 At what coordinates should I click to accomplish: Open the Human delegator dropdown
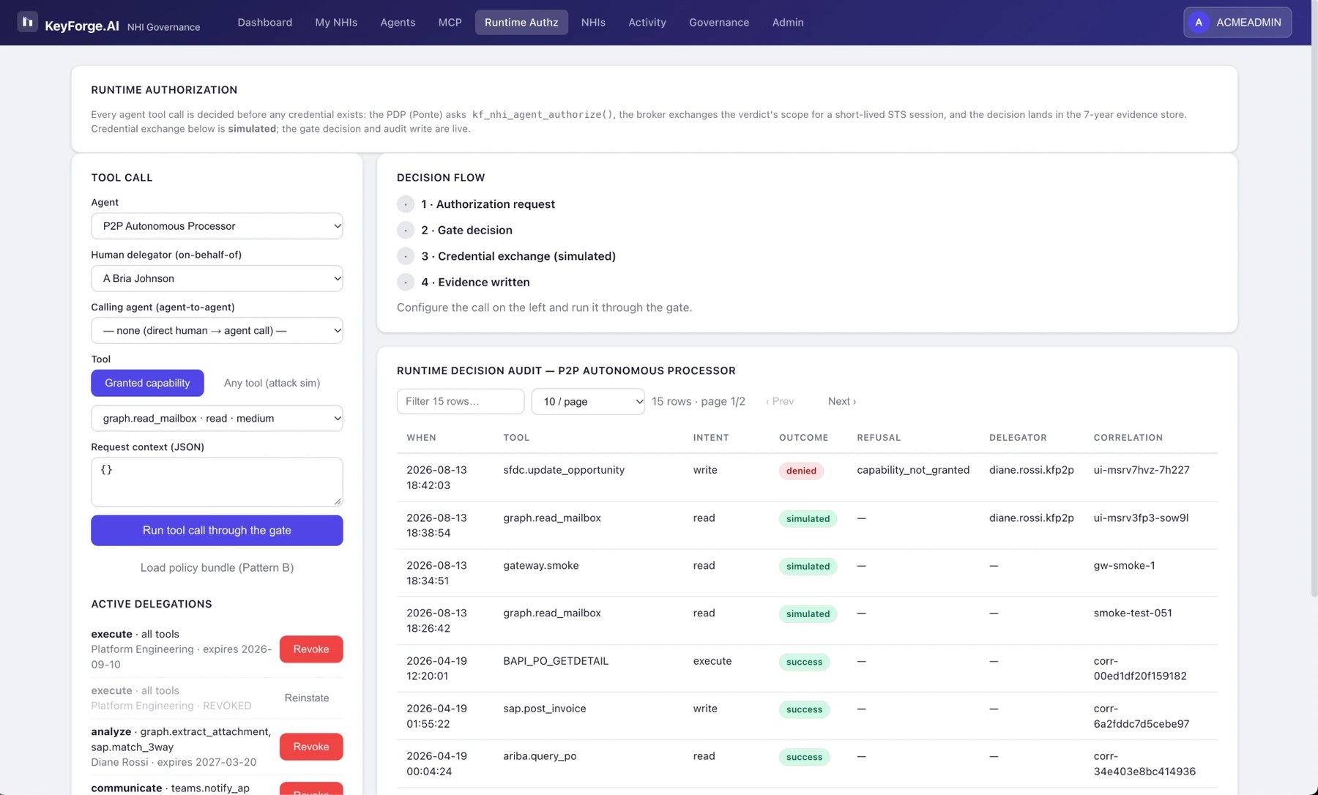217,278
